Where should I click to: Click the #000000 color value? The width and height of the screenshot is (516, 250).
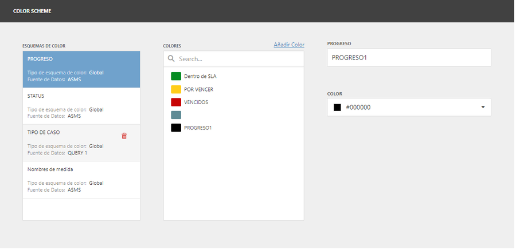[358, 108]
